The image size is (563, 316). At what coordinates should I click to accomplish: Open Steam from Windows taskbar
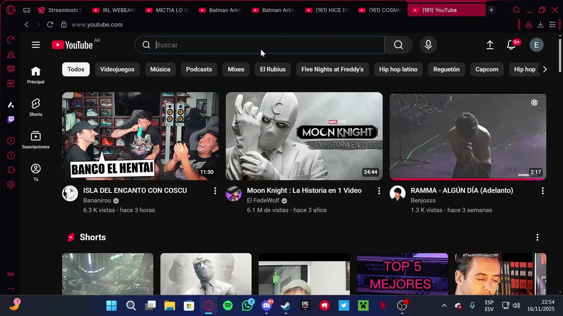[x=286, y=305]
